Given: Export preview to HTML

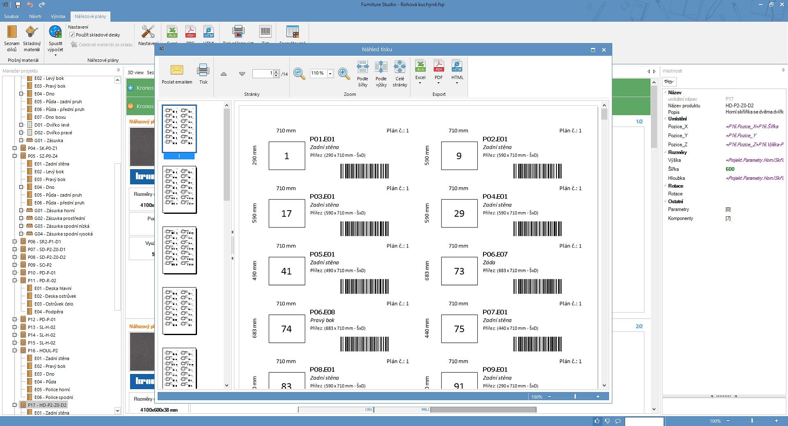Looking at the screenshot, I should point(457,70).
